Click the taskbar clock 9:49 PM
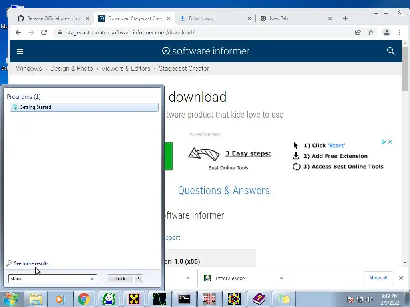The width and height of the screenshot is (410, 307). click(390, 299)
